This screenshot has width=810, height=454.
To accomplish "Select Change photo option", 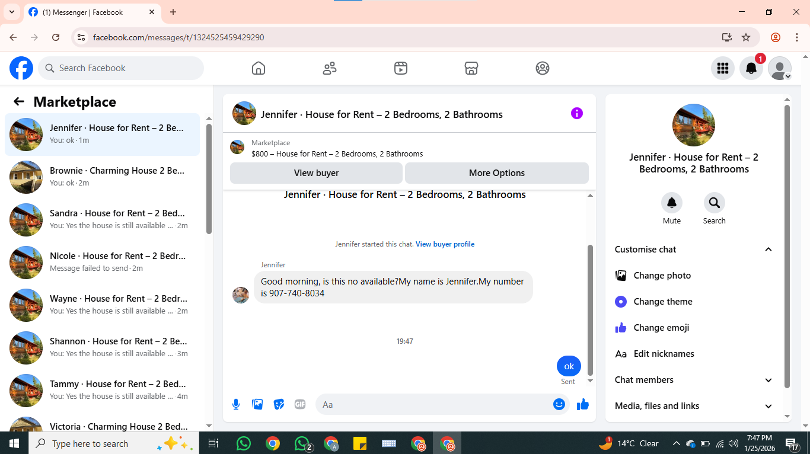I will [694, 276].
